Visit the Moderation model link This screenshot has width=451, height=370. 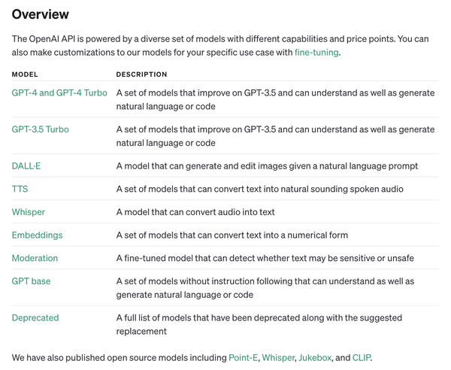coord(35,258)
